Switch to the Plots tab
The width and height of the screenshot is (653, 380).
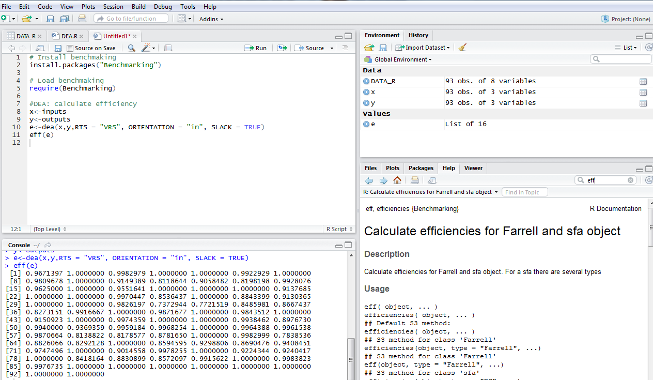click(x=393, y=168)
